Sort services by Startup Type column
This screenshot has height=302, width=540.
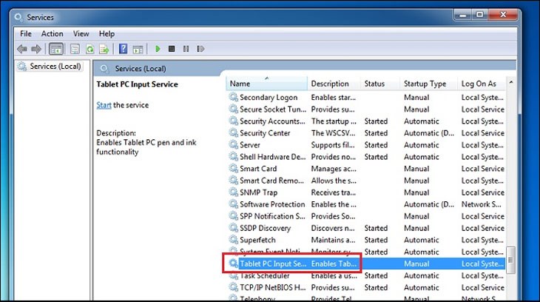pyautogui.click(x=425, y=84)
